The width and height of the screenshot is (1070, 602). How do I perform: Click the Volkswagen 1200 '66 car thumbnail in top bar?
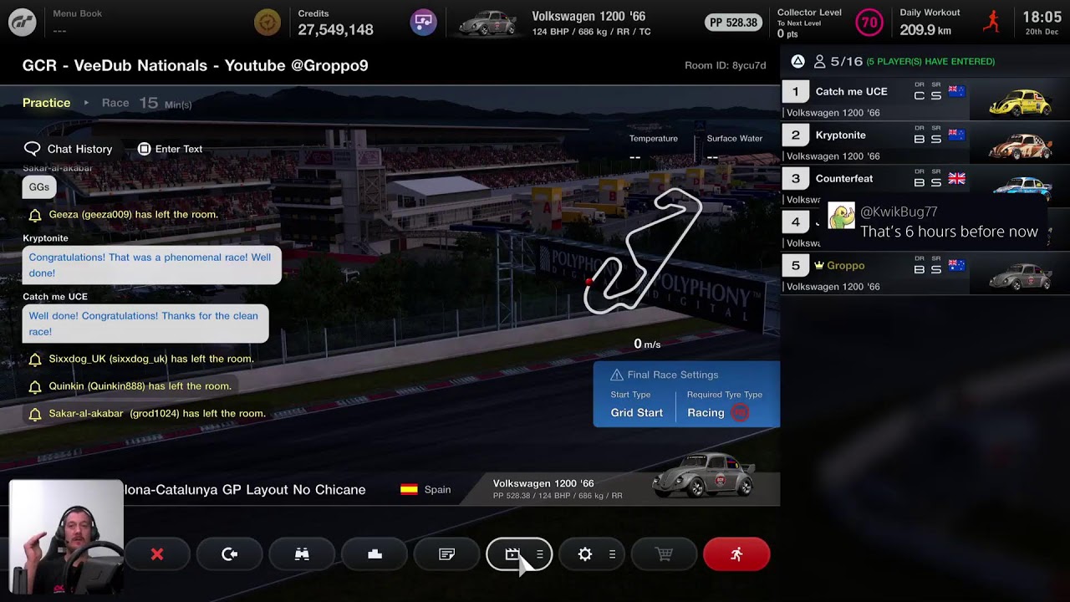(x=488, y=23)
